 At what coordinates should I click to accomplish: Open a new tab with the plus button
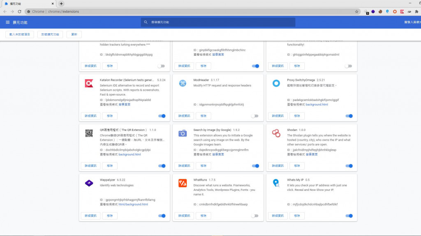point(61,4)
